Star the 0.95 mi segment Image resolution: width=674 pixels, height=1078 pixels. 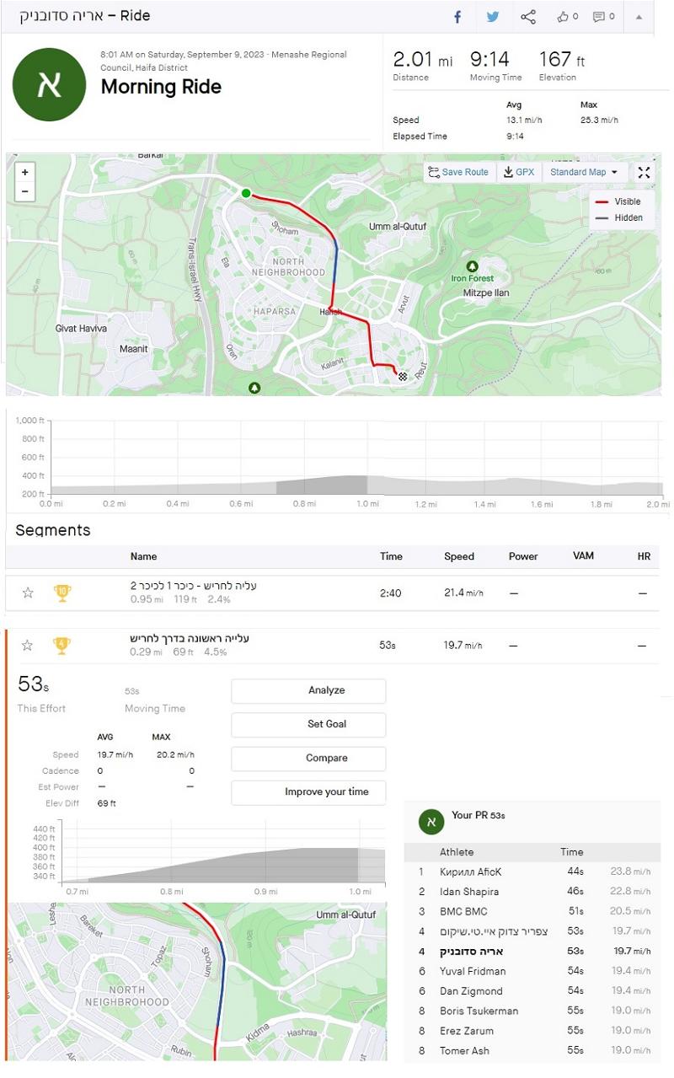coord(28,593)
